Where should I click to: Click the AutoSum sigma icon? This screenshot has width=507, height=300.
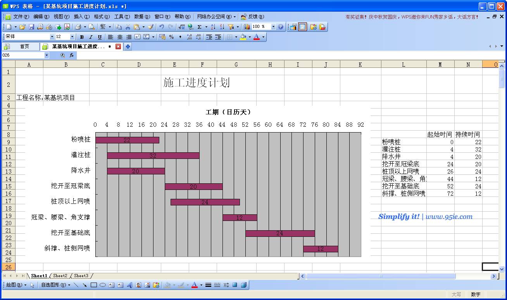tap(200, 27)
